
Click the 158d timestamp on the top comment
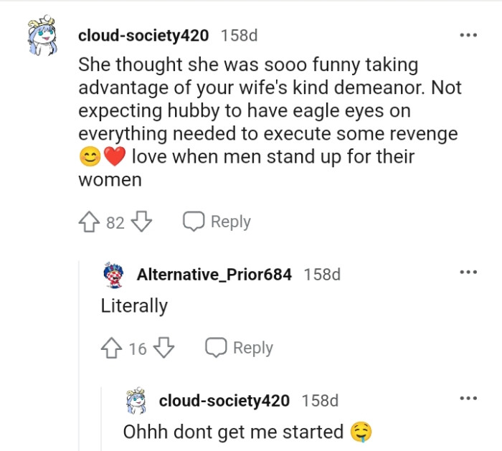[239, 35]
